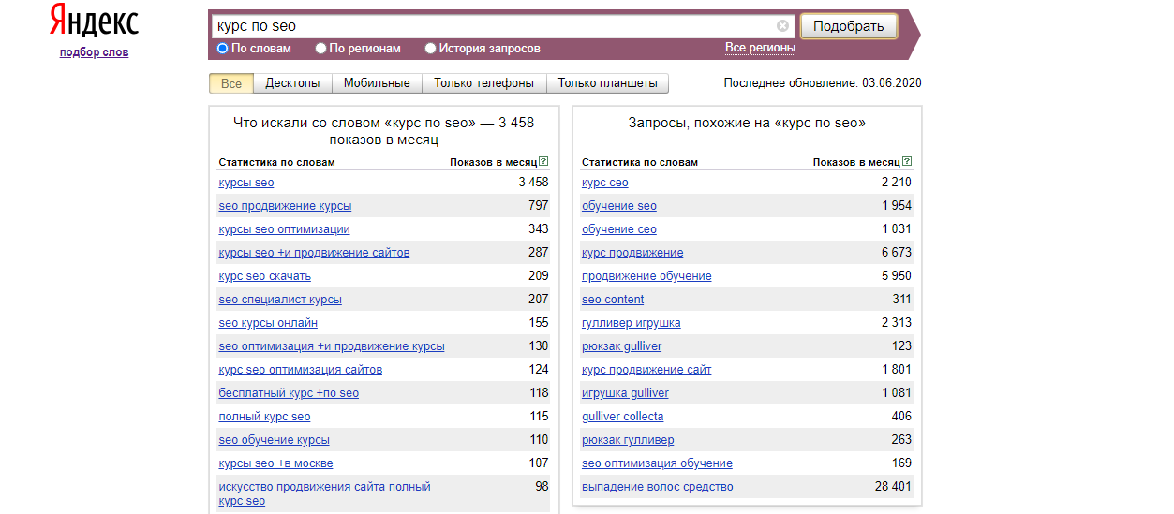Switch to the 'Десктопы' tab
Screen dimensions: 1174x514
tap(293, 83)
